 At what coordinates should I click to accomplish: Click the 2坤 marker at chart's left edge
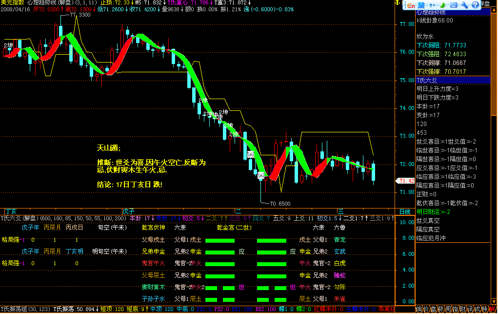coord(8,45)
